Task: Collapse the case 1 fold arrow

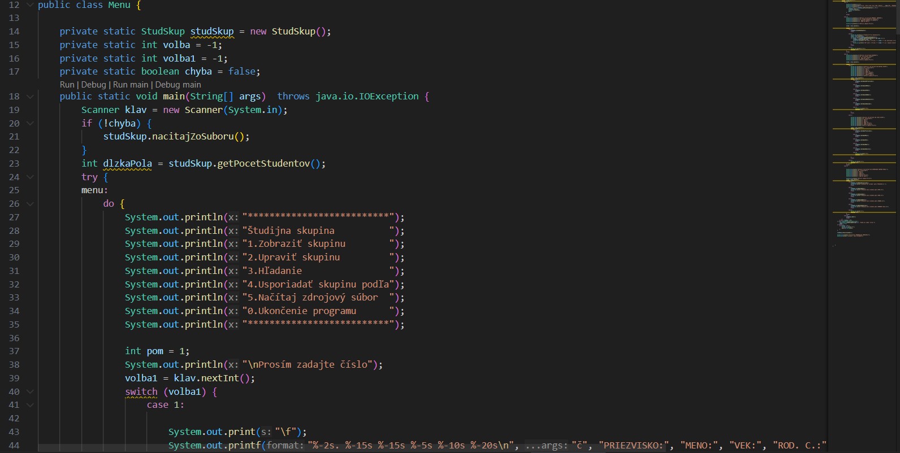Action: [30, 405]
